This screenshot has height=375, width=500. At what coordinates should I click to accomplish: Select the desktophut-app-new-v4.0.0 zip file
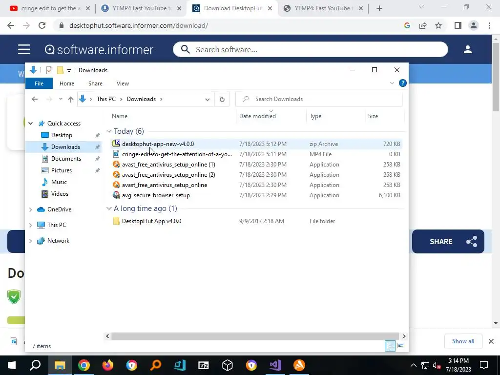256,144
